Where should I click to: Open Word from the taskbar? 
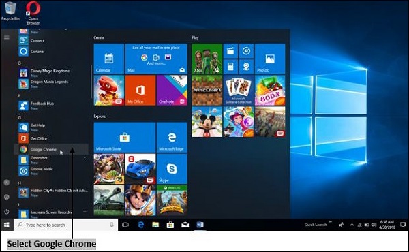click(x=200, y=225)
